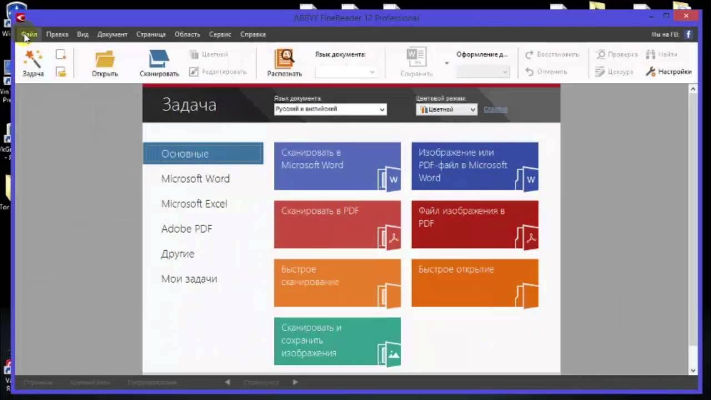Click the Отменить undo item
The image size is (711, 400).
tap(546, 72)
